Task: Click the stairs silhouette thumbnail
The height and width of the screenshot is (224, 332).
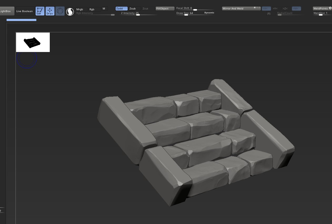Action: tap(33, 42)
